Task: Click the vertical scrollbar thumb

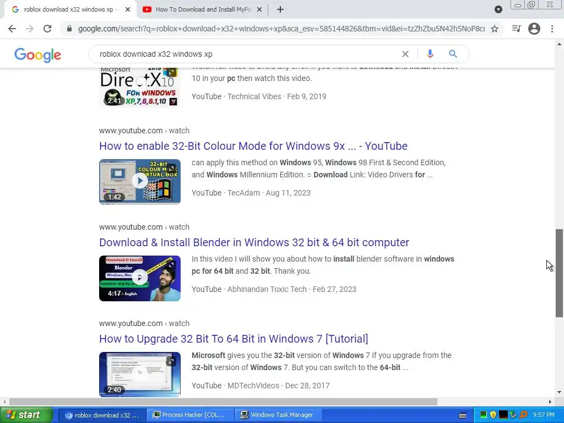Action: pos(559,273)
